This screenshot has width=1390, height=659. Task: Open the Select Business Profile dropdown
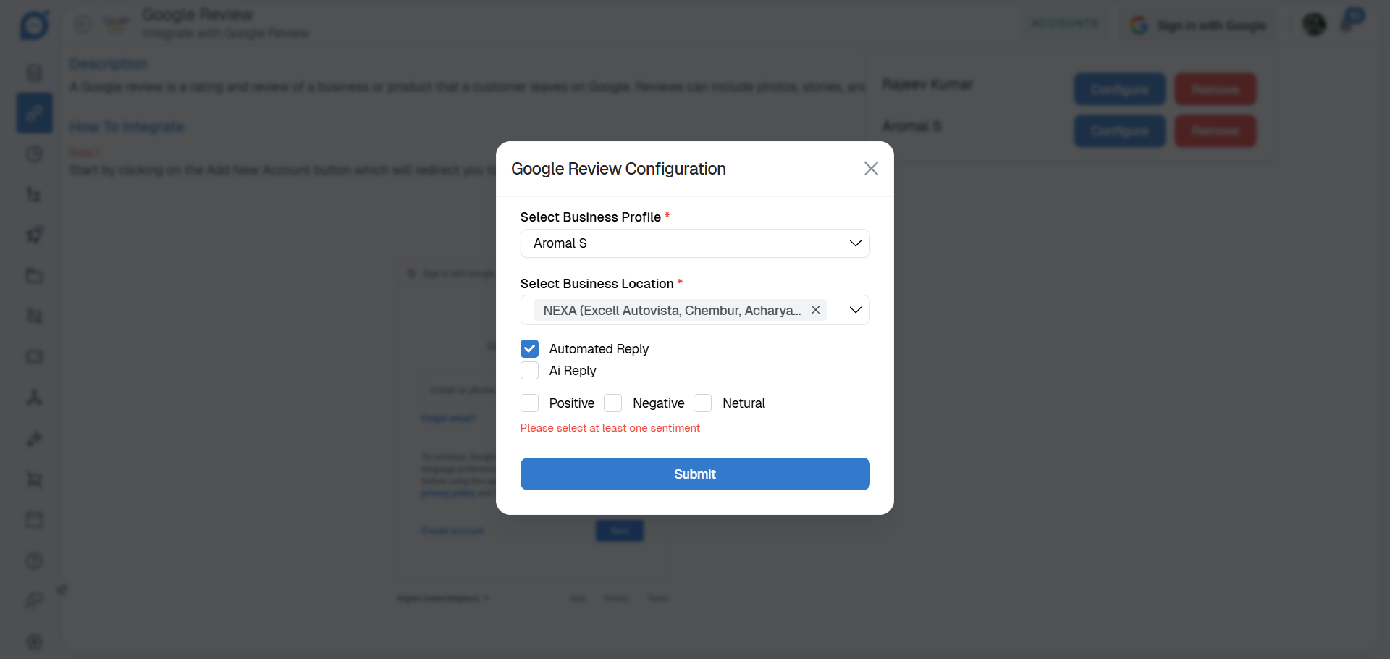[x=695, y=243]
